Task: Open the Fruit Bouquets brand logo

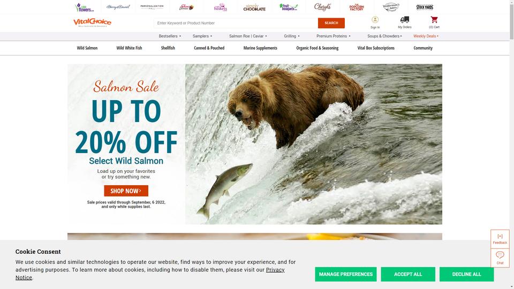Action: pos(289,7)
